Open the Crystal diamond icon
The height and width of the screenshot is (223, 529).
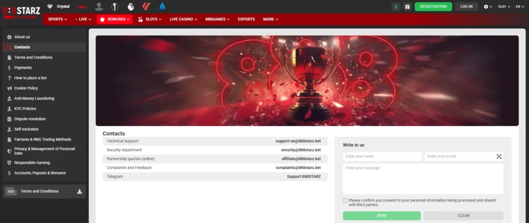[50, 6]
